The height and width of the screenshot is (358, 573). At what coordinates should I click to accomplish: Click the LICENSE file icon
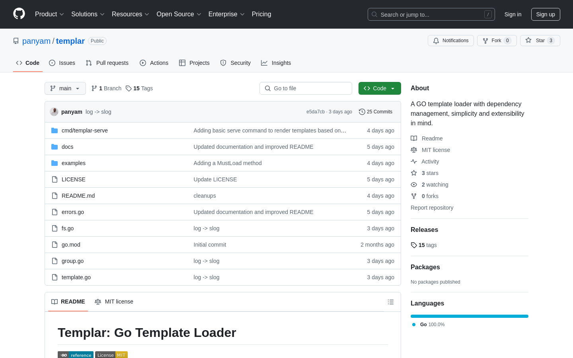(55, 179)
